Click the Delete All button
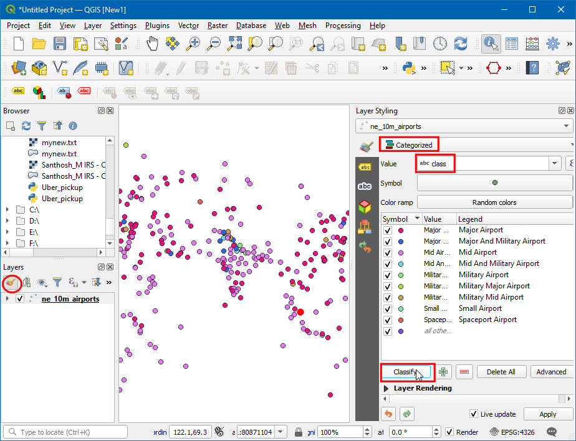The height and width of the screenshot is (441, 576). point(501,372)
